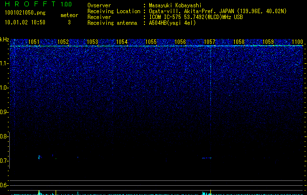Viewport: 307px width, 195px height.
Task: Click the 1053 time marker
Action: click(x=92, y=41)
